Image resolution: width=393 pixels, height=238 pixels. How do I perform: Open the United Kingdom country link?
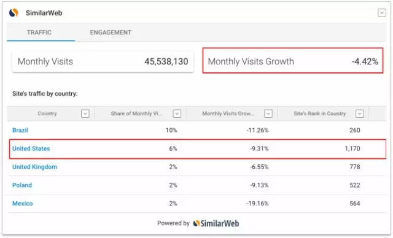34,167
